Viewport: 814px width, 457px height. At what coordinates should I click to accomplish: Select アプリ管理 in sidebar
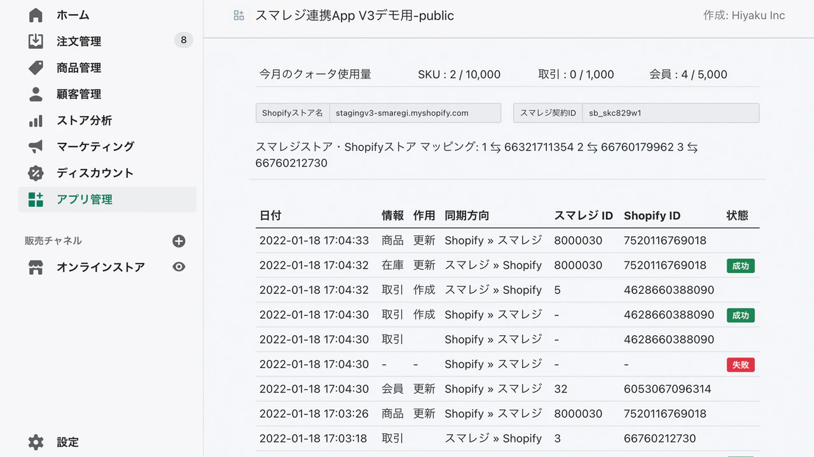(x=107, y=199)
